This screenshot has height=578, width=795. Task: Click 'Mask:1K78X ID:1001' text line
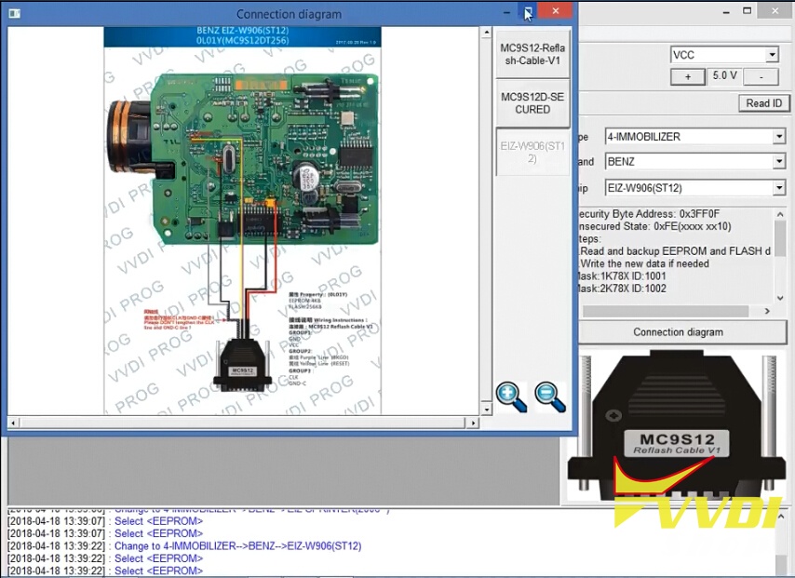point(623,276)
